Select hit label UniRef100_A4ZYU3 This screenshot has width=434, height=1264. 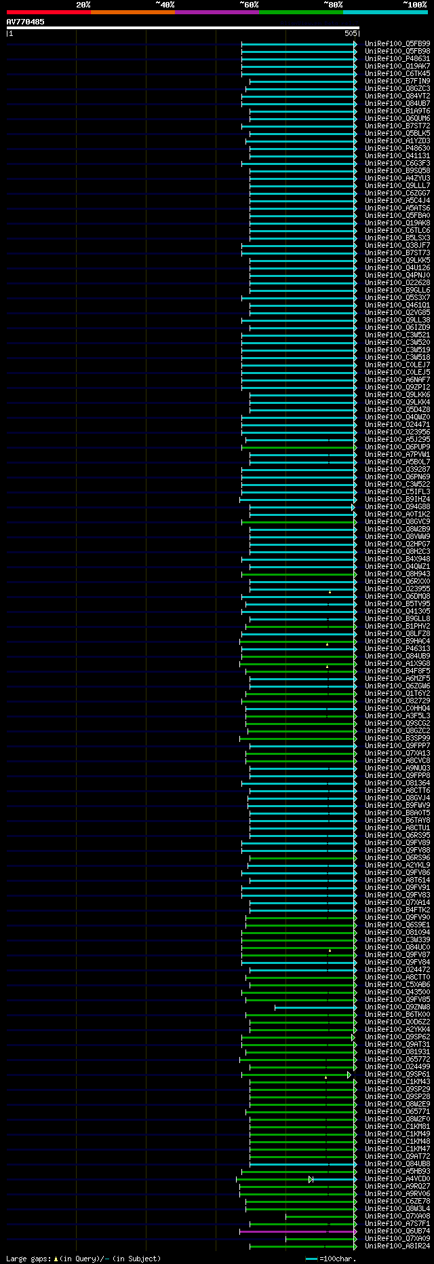point(397,178)
